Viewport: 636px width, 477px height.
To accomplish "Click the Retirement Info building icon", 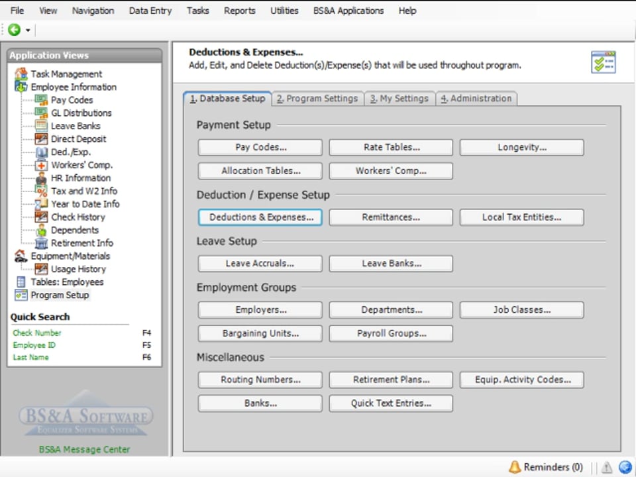I will coord(41,243).
